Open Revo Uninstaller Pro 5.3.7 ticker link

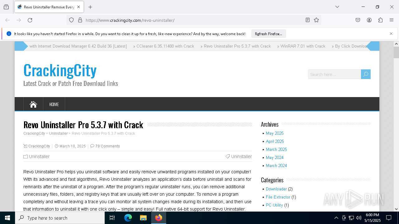click(237, 46)
